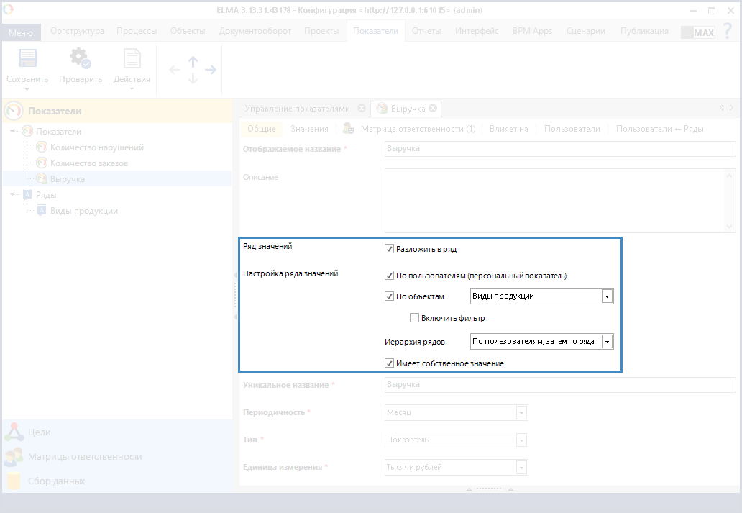Image resolution: width=742 pixels, height=513 pixels.
Task: Open the Виды продукции dropdown
Action: [607, 296]
